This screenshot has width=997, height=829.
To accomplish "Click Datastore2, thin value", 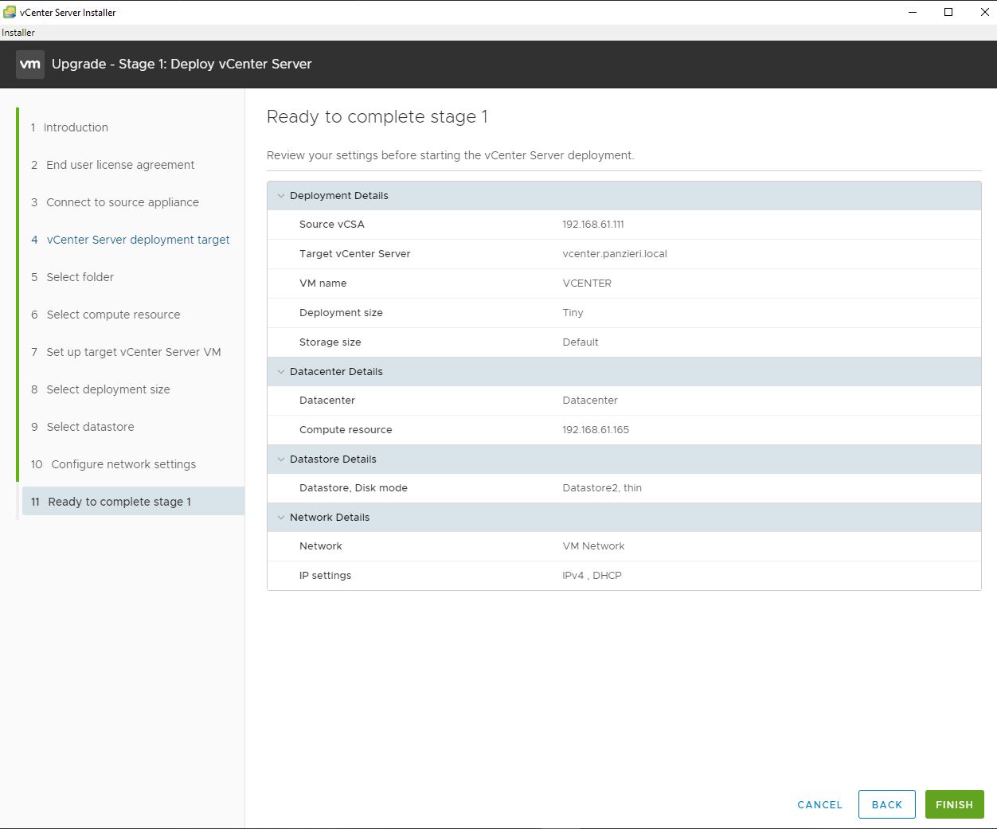I will (602, 488).
